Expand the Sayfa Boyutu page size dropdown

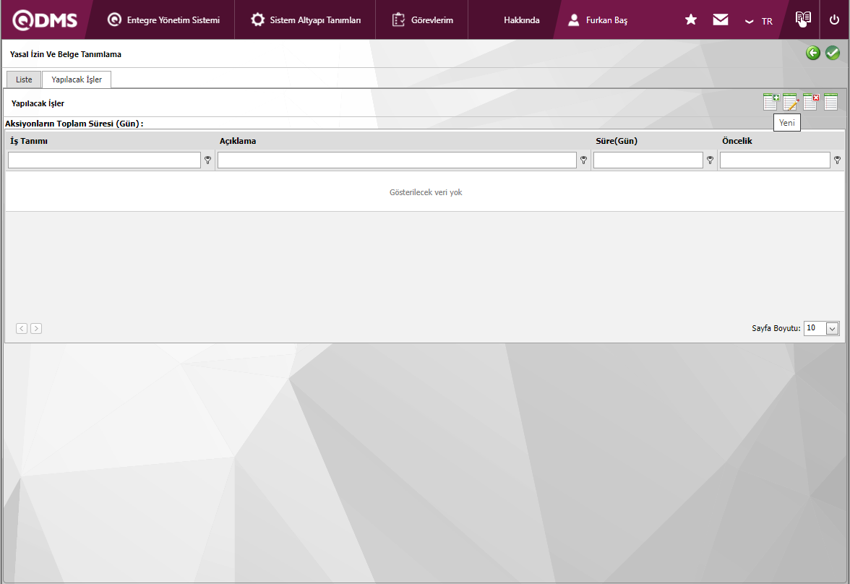[x=832, y=328]
